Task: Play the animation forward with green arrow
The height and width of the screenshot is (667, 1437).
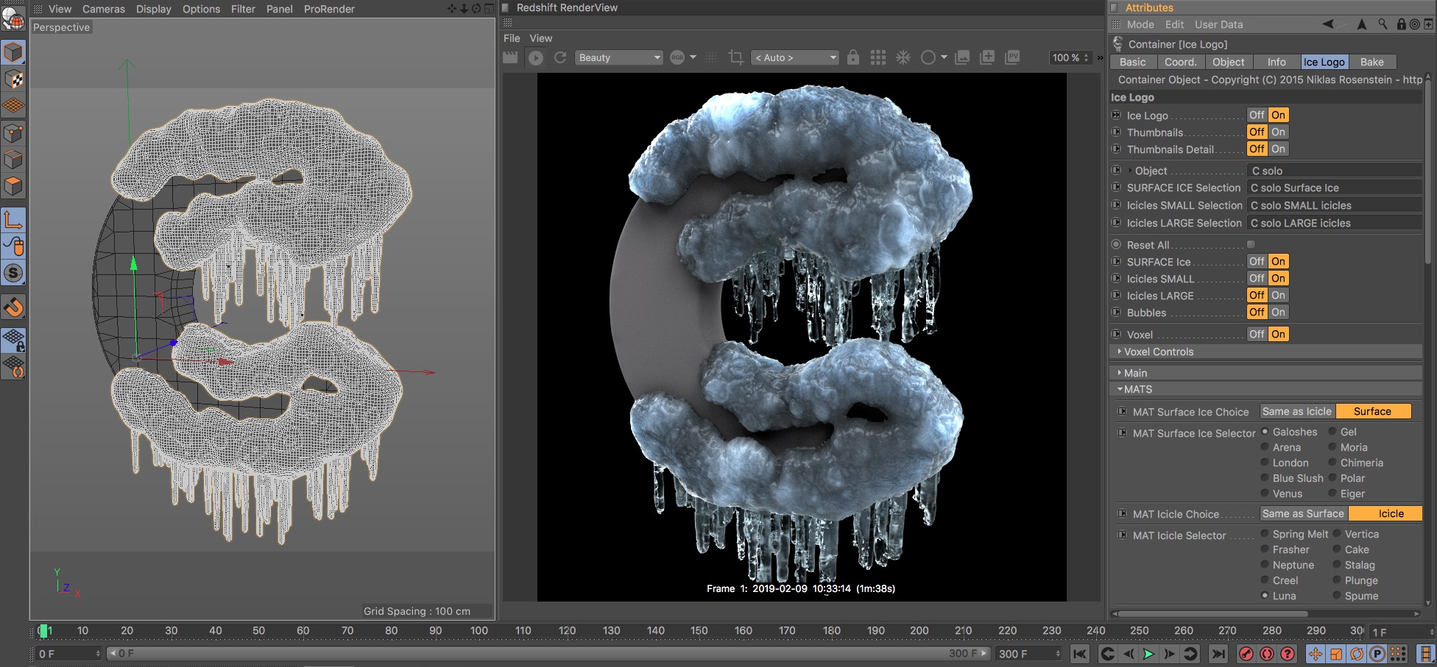Action: 1148,654
